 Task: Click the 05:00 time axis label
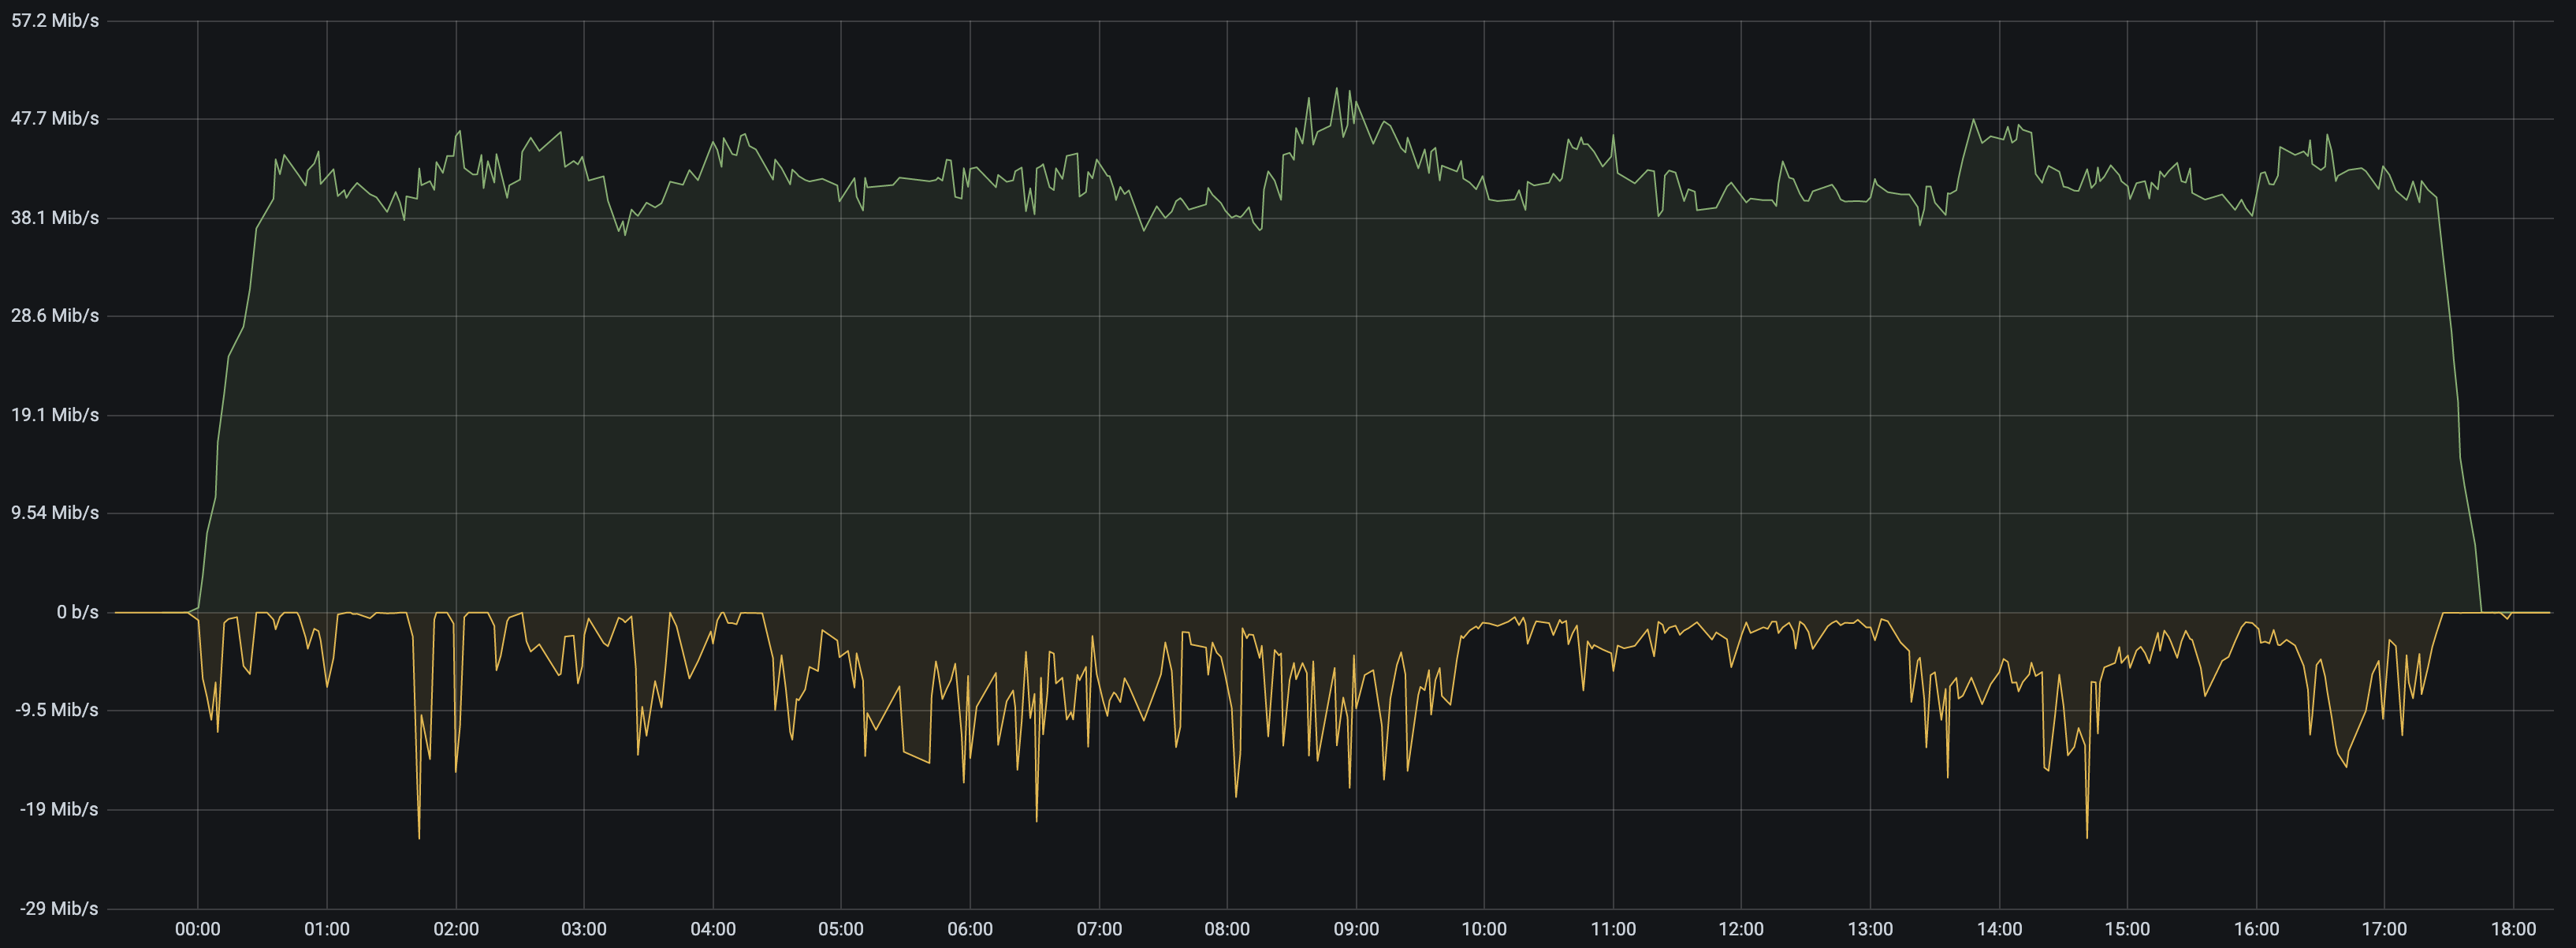841,929
